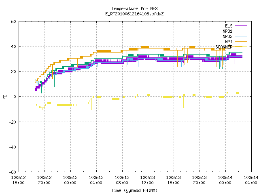Click the chart title "Temperature for MEX"
Viewport: 259px width, 194px height.
coord(134,8)
